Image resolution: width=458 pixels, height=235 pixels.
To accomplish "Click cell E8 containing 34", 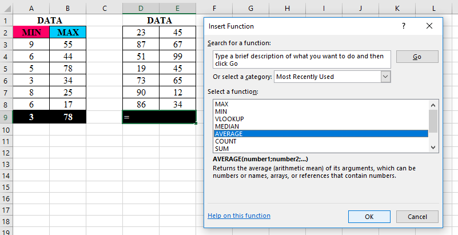I will tap(178, 104).
